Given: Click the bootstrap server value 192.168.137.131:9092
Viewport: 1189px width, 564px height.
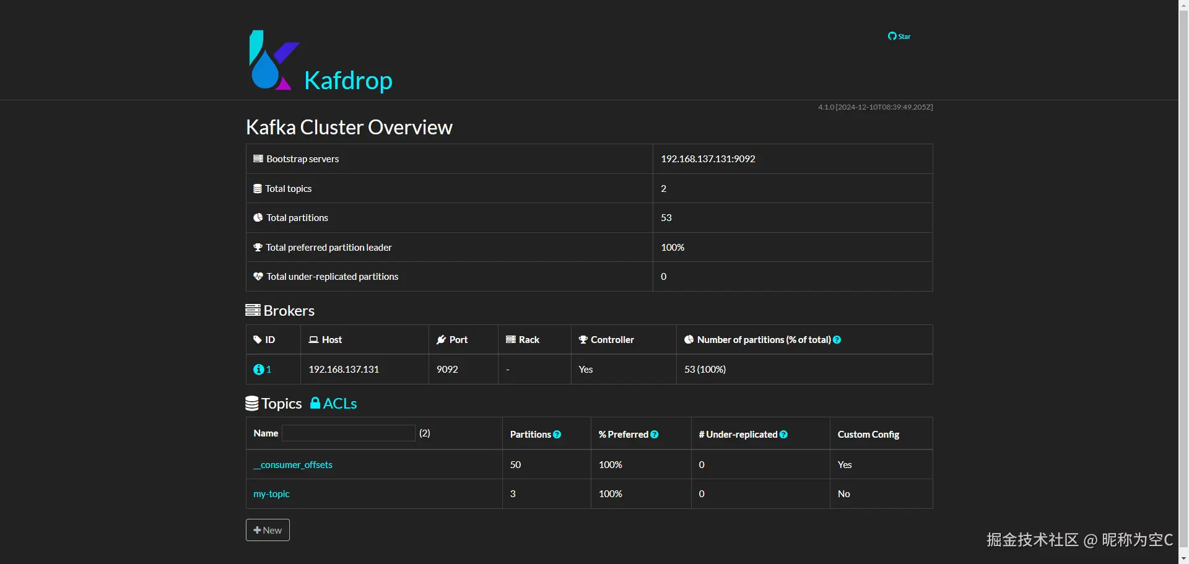Looking at the screenshot, I should [708, 158].
